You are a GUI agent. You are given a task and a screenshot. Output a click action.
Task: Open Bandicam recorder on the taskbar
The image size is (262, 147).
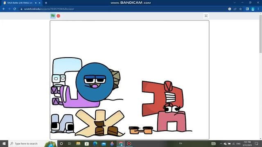(x=129, y=143)
